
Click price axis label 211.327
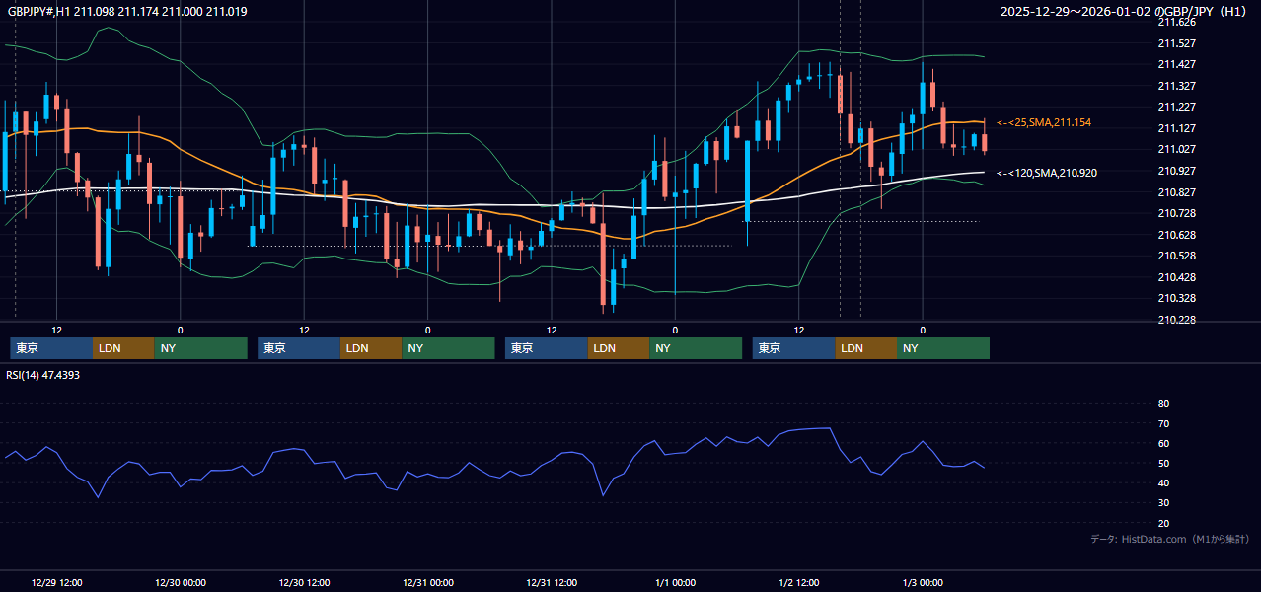1176,86
